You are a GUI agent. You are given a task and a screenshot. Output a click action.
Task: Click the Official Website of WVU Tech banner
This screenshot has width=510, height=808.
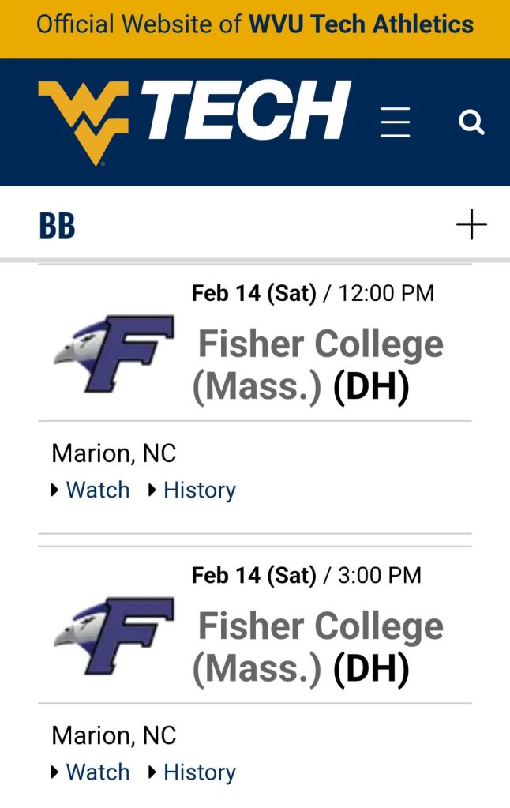[x=255, y=24]
